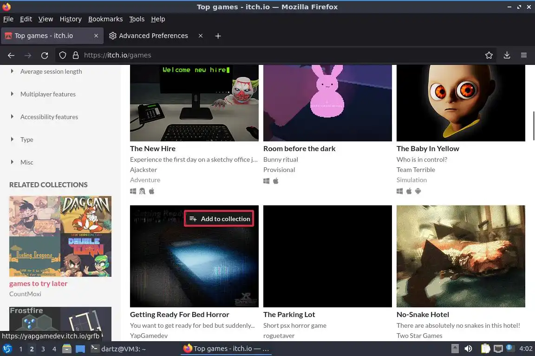Open the Simulation genre link
This screenshot has height=356, width=535.
point(411,180)
